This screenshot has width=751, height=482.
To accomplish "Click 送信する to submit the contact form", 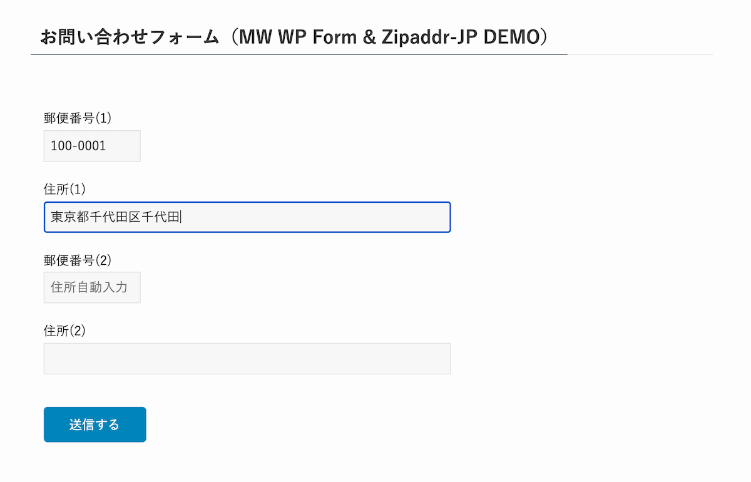I will point(94,424).
